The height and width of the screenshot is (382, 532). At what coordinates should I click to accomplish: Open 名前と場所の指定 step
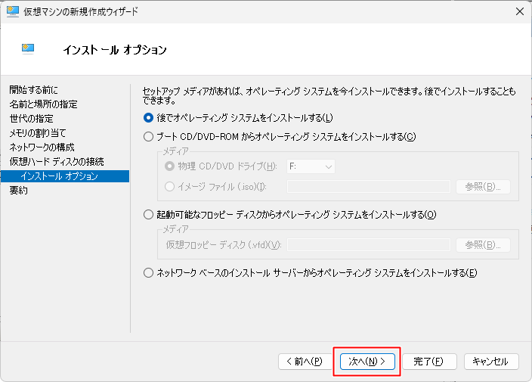tap(43, 104)
